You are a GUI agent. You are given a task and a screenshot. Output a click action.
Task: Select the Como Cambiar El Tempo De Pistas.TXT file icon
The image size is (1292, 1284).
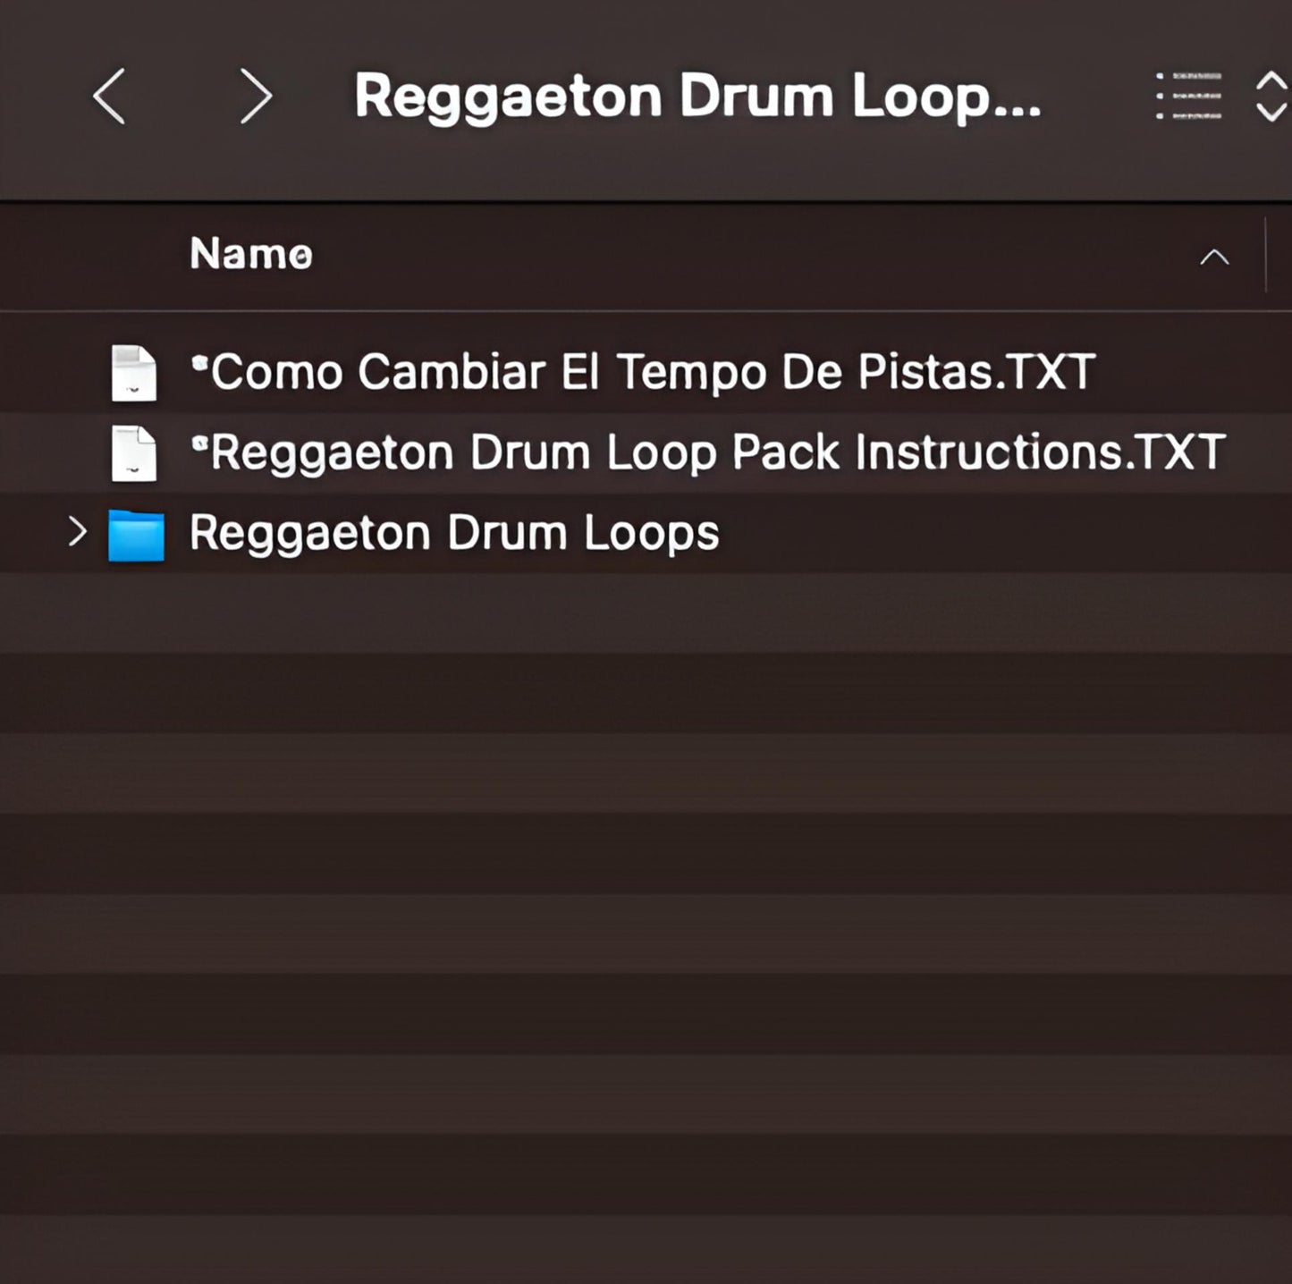click(x=134, y=373)
